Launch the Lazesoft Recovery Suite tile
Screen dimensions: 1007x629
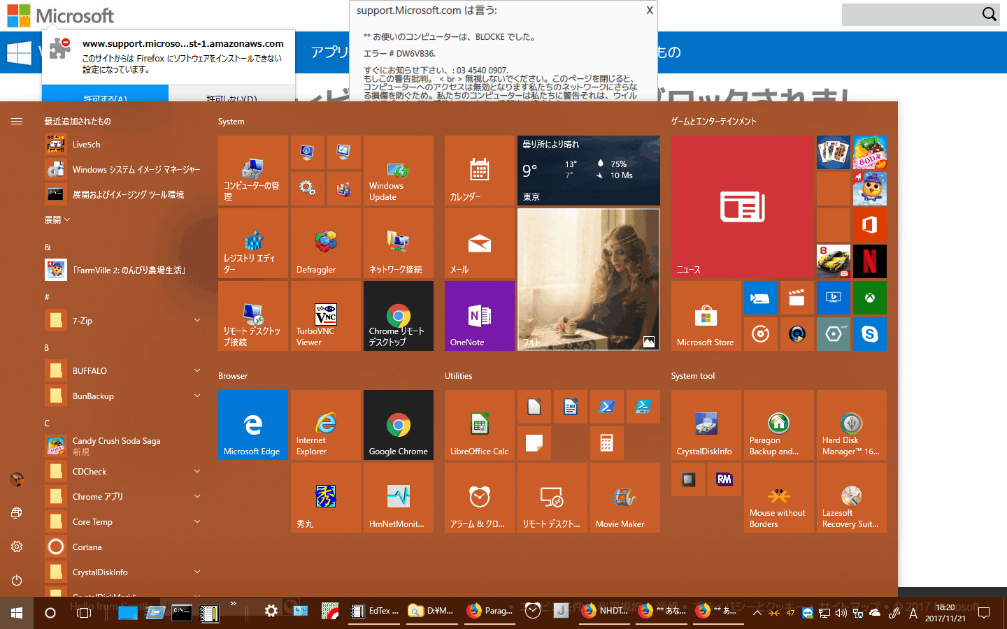pos(852,498)
